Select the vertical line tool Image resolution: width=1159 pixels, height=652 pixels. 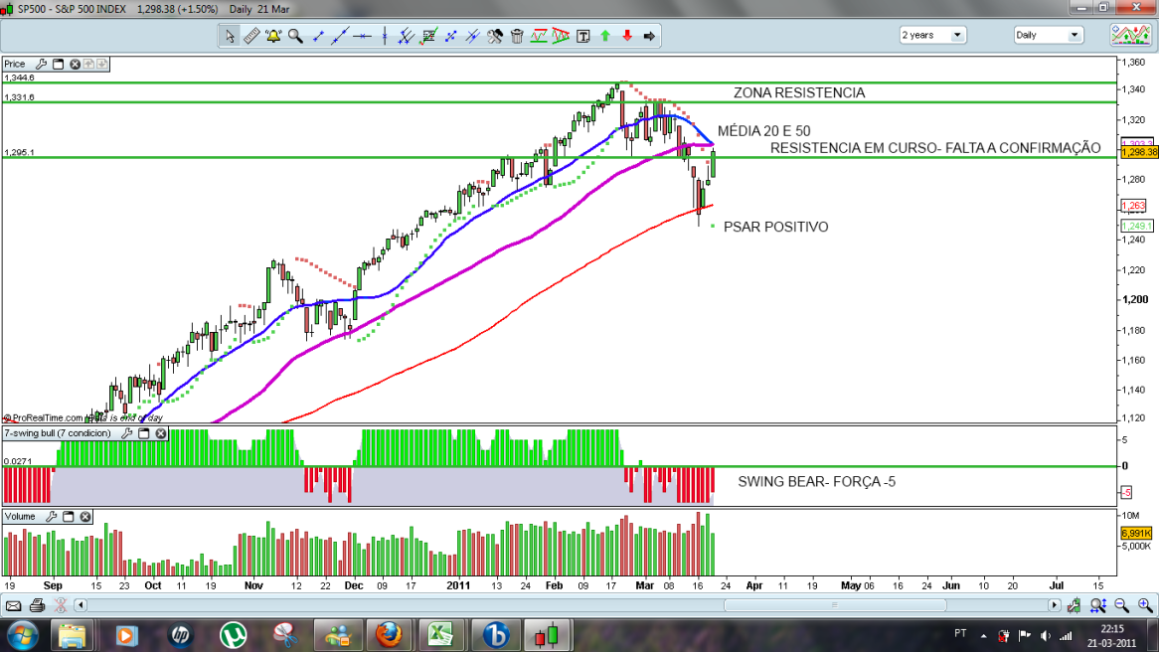coord(385,36)
